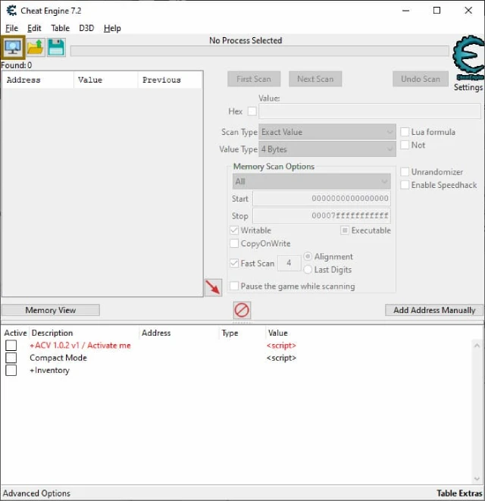Viewport: 485px width, 501px height.
Task: Click the 'Found: 0' counter text
Action: click(17, 65)
